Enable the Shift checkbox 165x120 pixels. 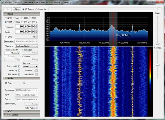6,37
